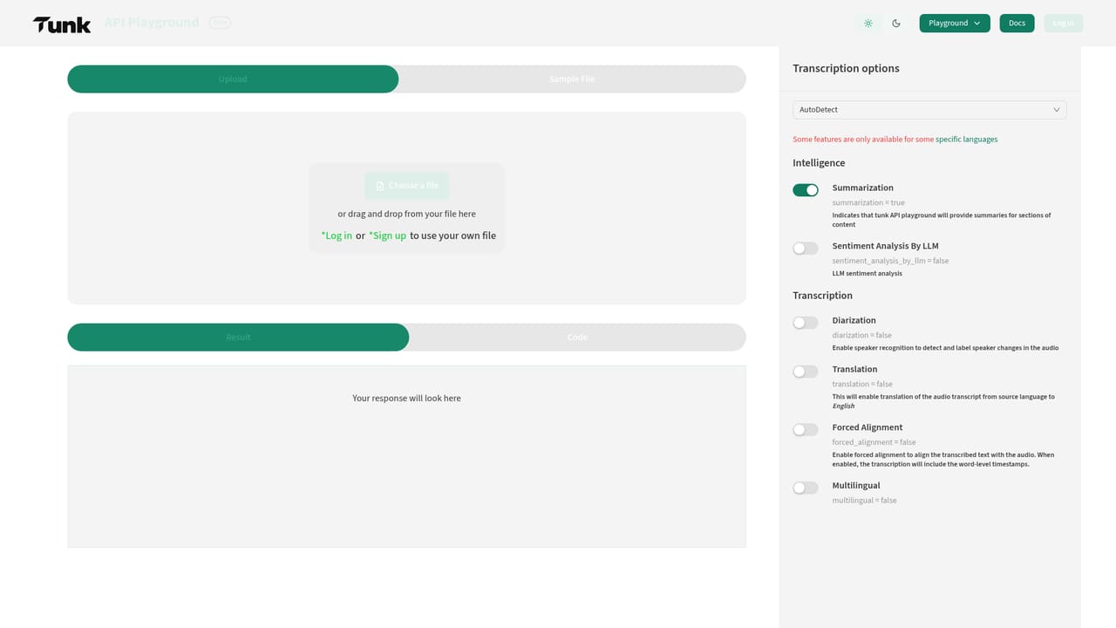Switch to dark mode with the moon icon

[x=896, y=24]
